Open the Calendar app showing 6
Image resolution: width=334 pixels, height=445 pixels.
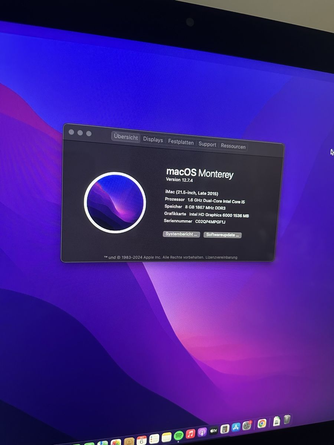click(142, 440)
